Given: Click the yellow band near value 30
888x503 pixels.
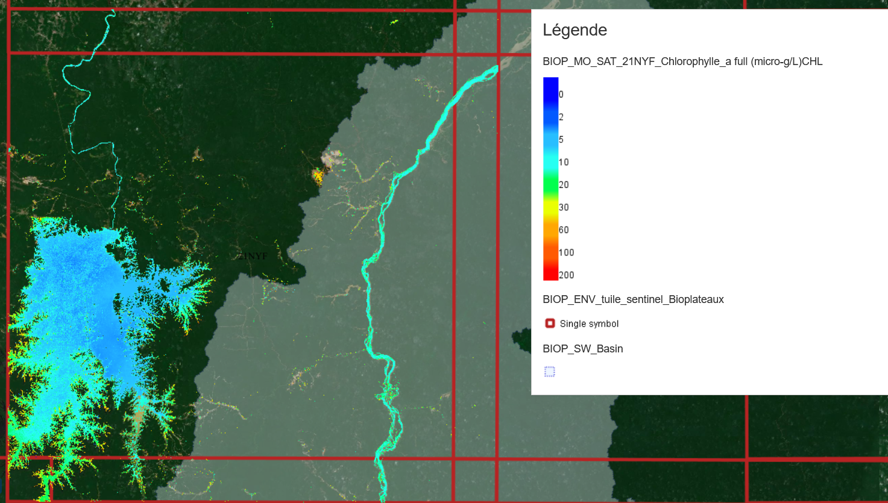Looking at the screenshot, I should coord(550,207).
